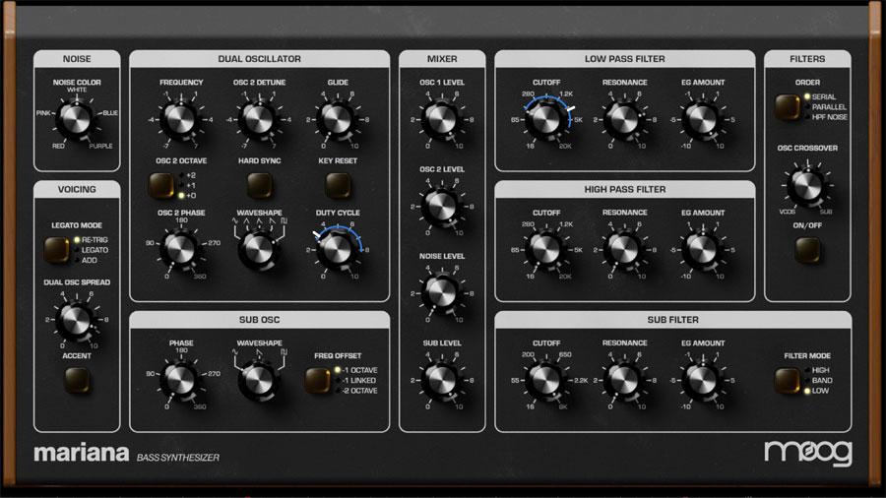Click the Sub Filter EG Amount knob
886x498 pixels.
click(x=702, y=380)
